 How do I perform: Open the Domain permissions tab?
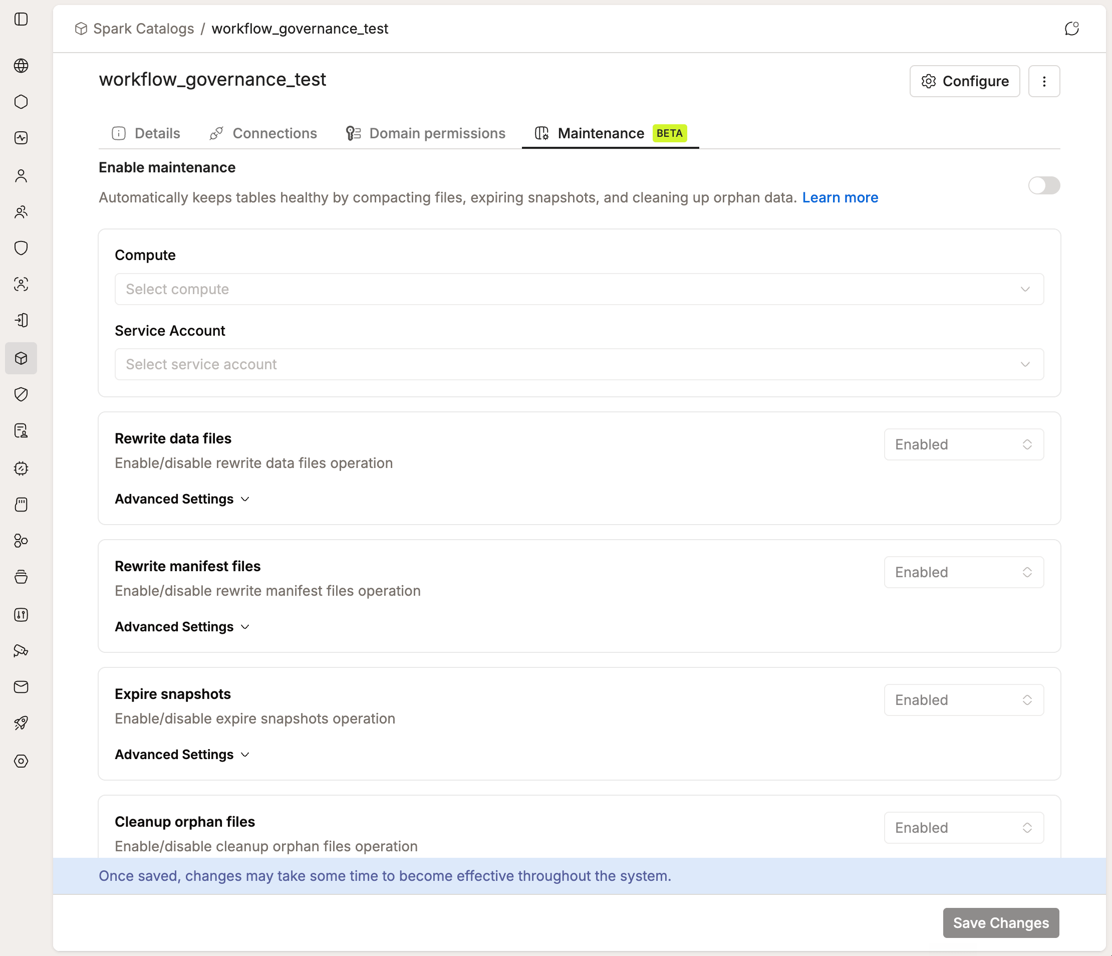pos(426,133)
